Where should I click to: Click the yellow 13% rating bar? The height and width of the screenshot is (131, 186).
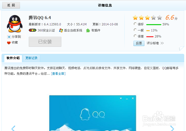pyautogui.click(x=148, y=31)
